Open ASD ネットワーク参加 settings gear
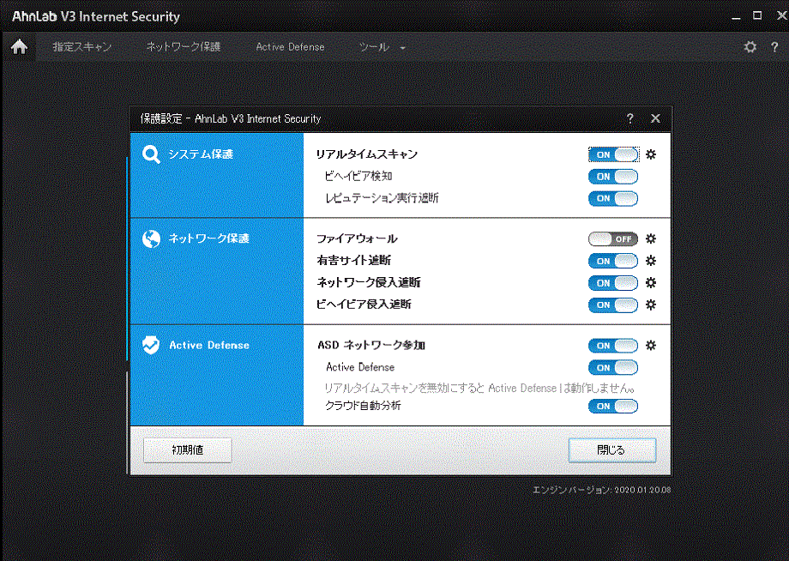The width and height of the screenshot is (789, 561). click(651, 345)
